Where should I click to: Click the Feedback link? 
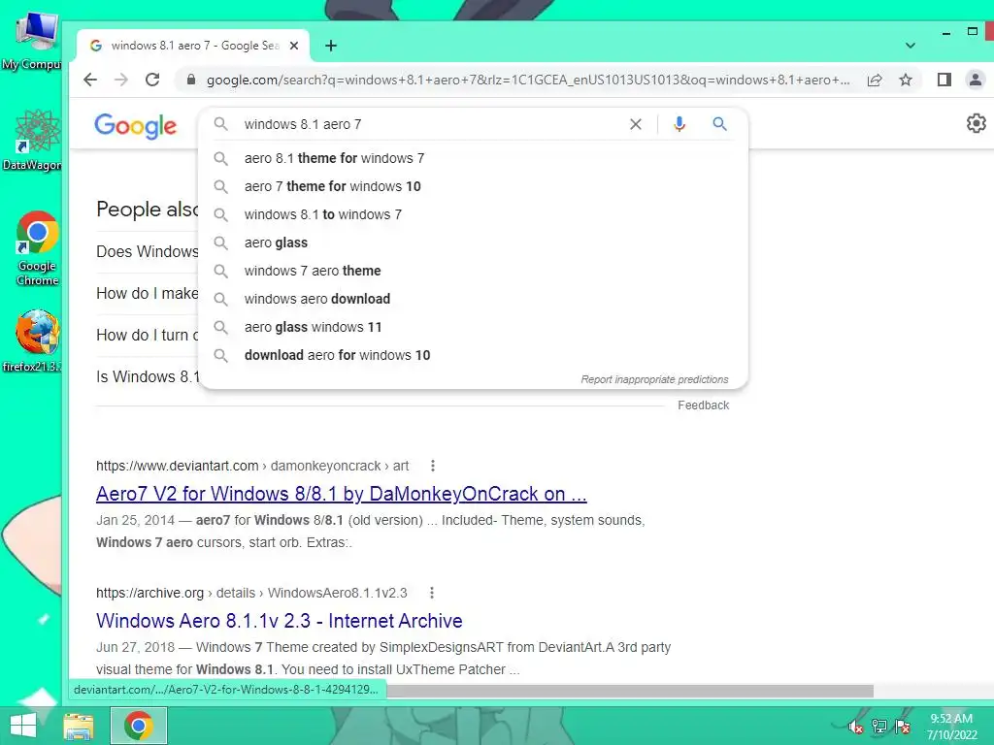coord(703,405)
